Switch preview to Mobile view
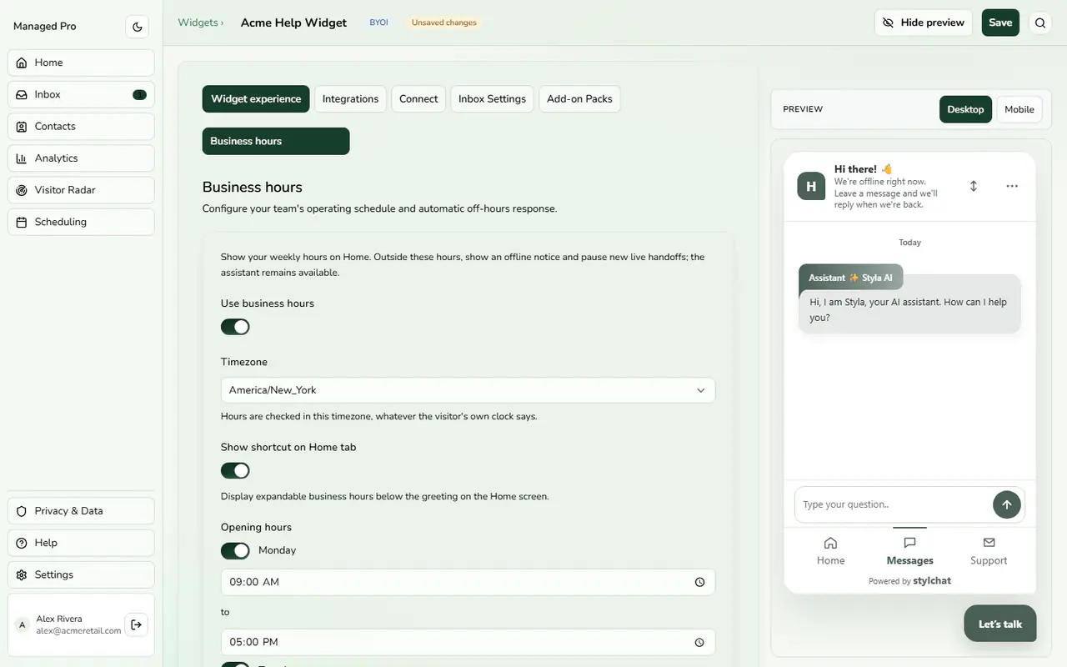The image size is (1067, 667). click(1019, 109)
